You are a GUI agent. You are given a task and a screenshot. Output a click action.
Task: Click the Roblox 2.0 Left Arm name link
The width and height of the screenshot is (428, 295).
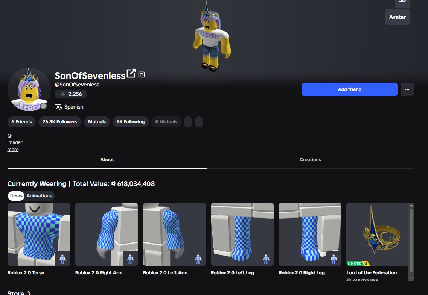click(x=165, y=273)
